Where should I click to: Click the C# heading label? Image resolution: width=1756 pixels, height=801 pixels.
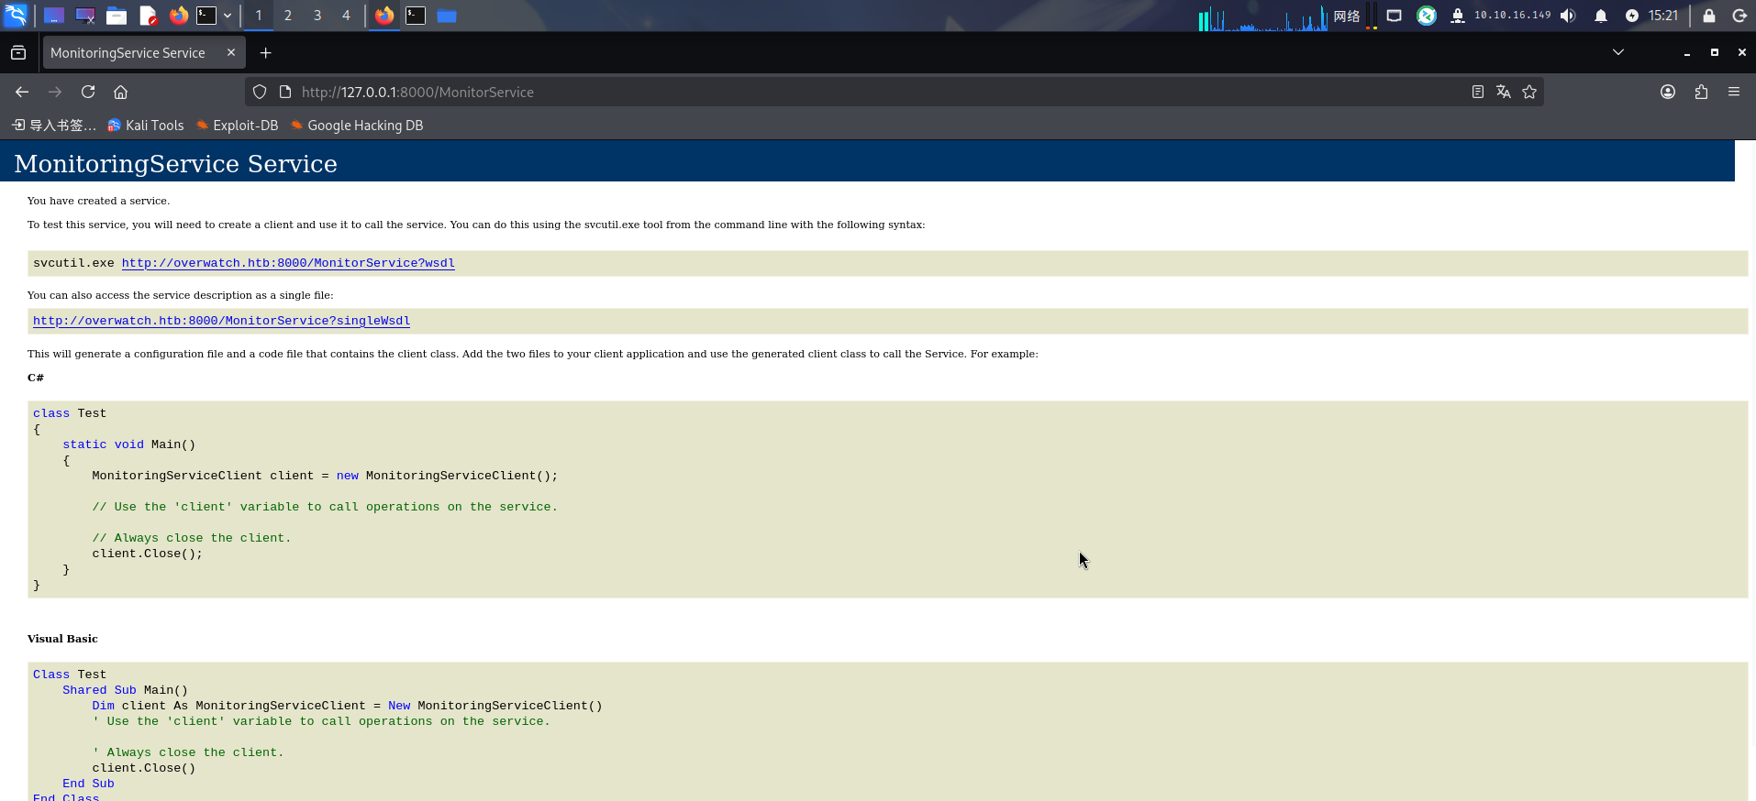(x=36, y=378)
